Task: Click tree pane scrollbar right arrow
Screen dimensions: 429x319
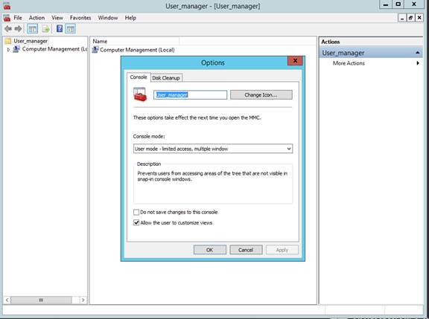Action: pos(83,300)
